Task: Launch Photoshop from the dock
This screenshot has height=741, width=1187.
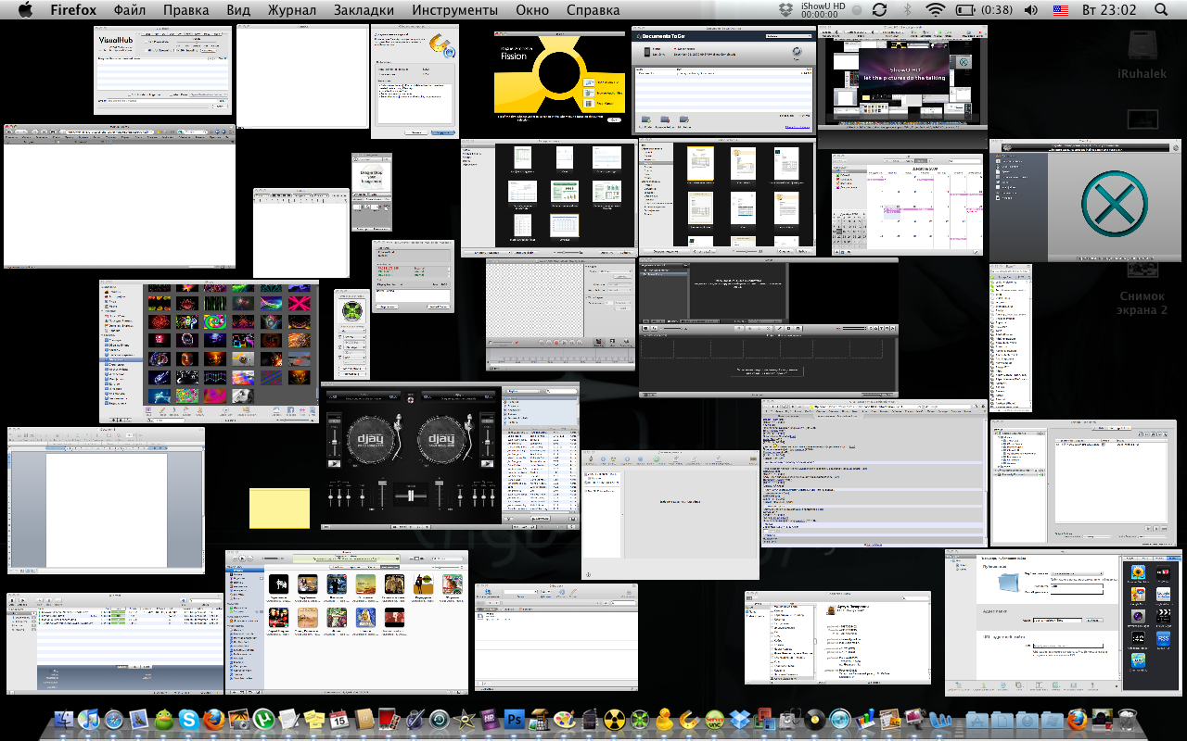Action: tap(515, 720)
